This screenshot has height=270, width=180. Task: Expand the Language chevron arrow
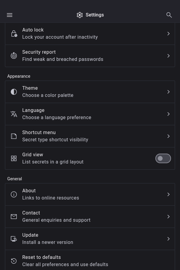point(169,114)
